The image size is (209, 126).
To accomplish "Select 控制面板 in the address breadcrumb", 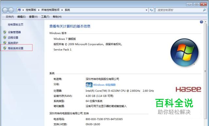I will click(31, 10).
